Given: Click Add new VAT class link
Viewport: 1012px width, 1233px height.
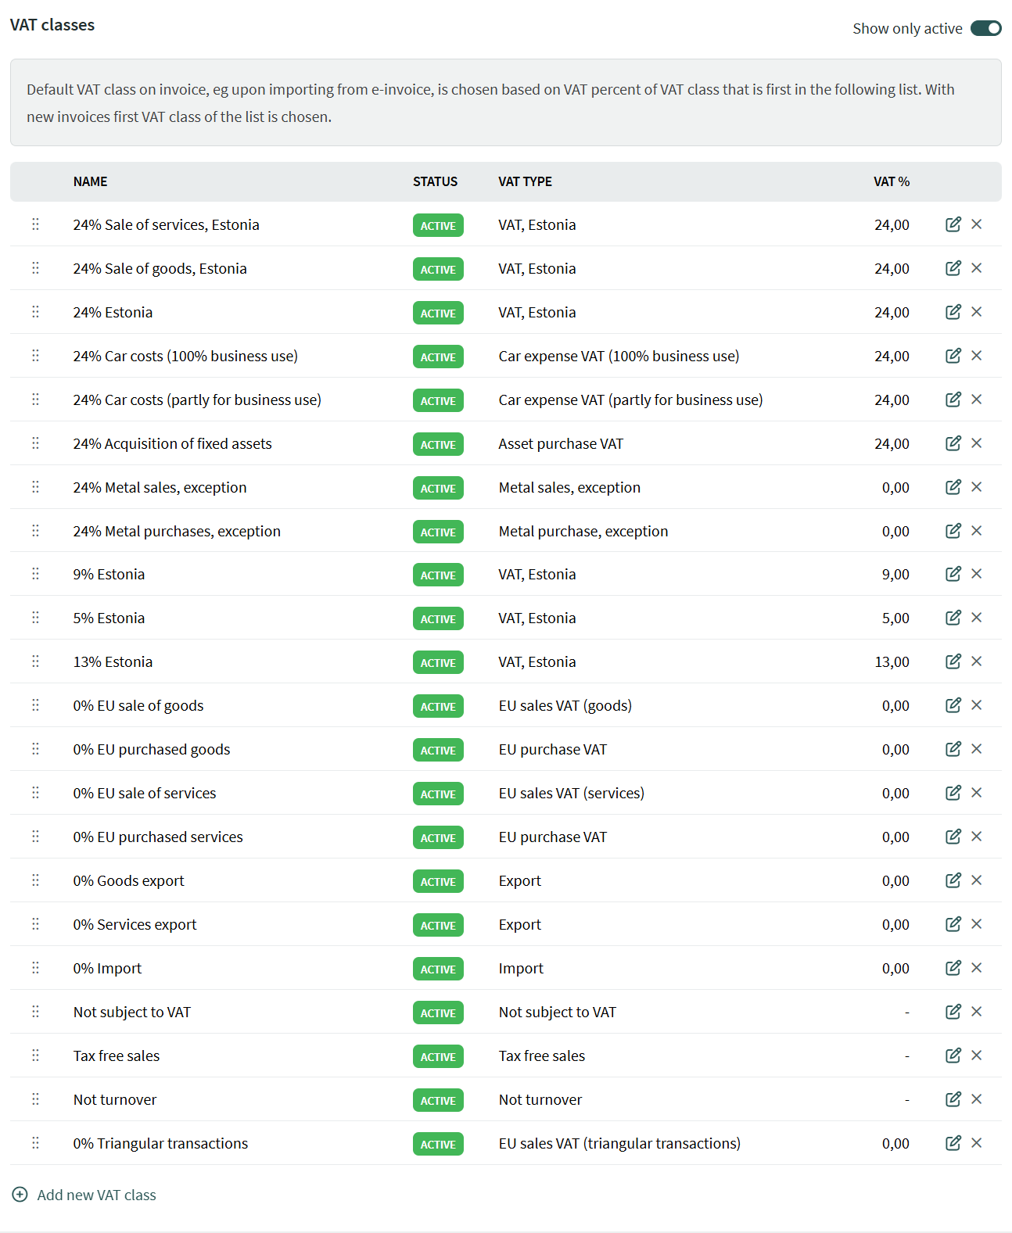Looking at the screenshot, I should coord(96,1195).
